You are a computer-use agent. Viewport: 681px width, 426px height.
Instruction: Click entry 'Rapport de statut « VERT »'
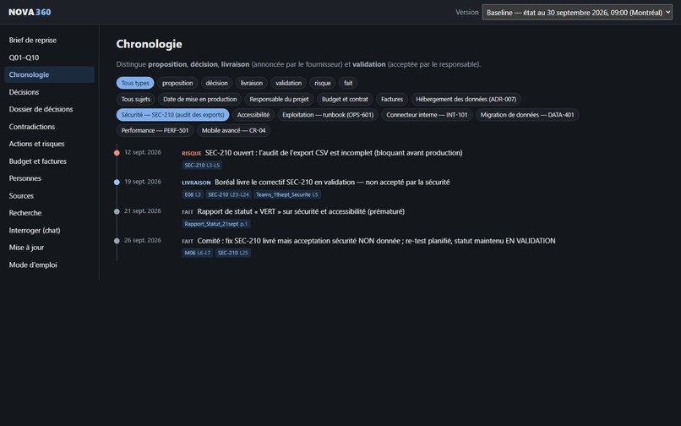(301, 211)
